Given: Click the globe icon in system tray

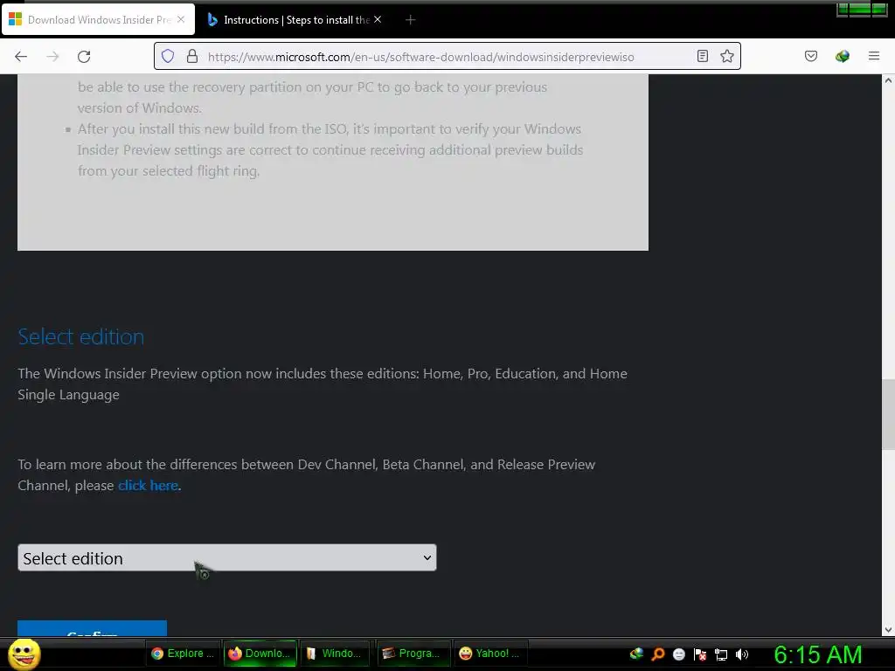Looking at the screenshot, I should [x=636, y=654].
